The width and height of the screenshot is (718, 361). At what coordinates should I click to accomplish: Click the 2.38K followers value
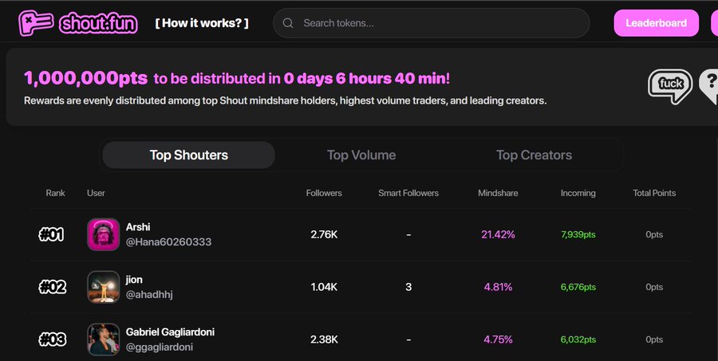point(324,340)
